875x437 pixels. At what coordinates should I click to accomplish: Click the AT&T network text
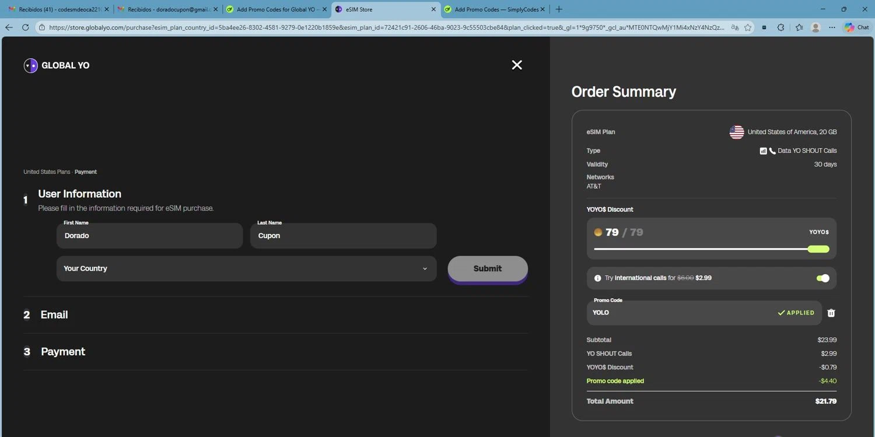coord(594,187)
